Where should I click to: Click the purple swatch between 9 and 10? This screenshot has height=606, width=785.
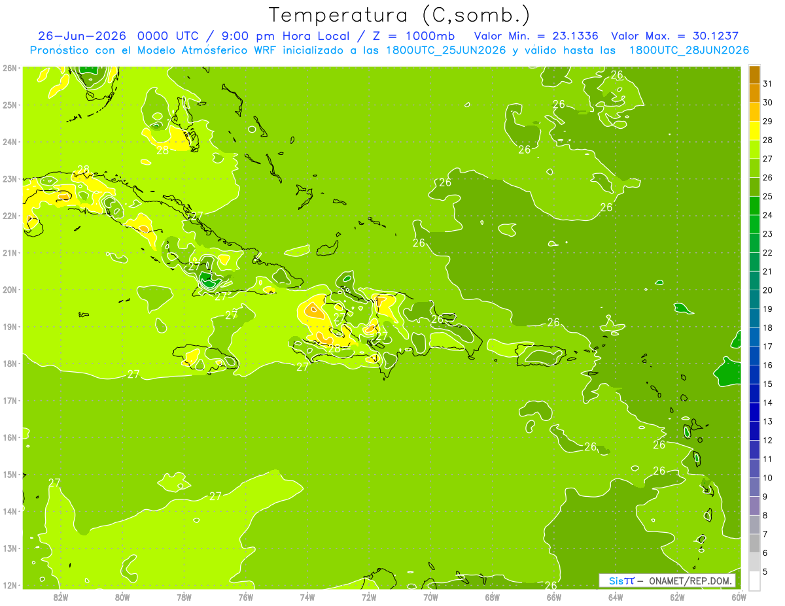pyautogui.click(x=754, y=487)
